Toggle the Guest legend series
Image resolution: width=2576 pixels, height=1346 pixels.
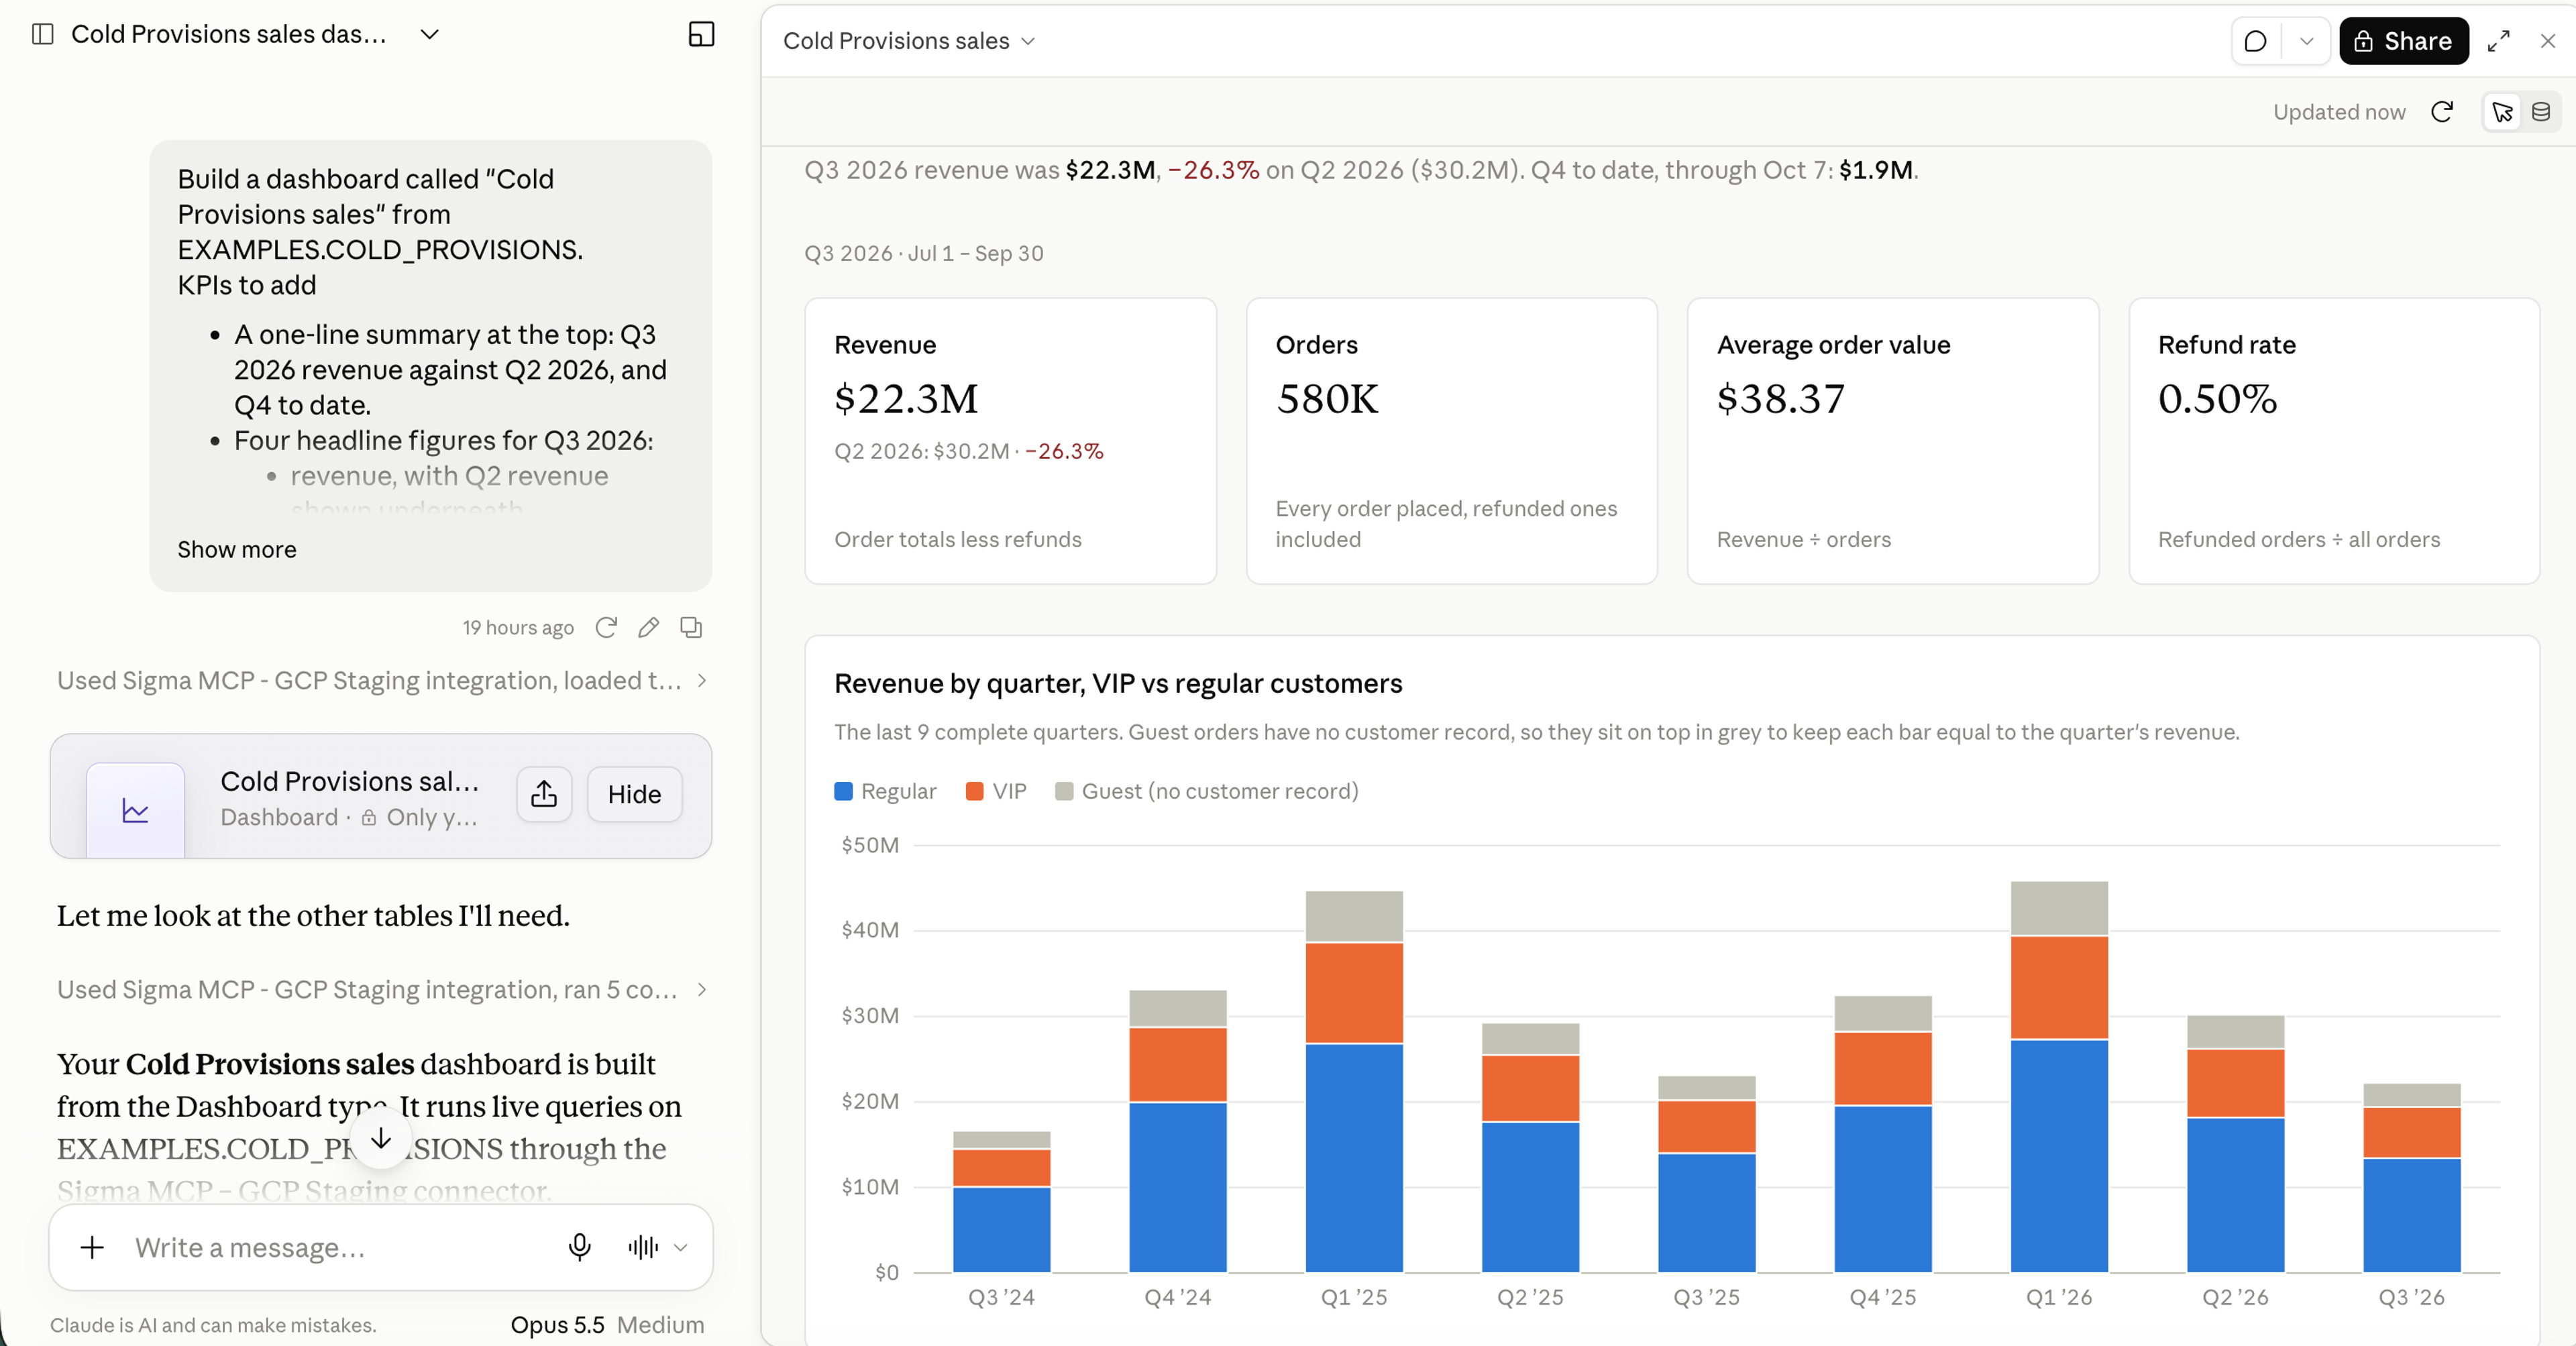tap(1207, 791)
